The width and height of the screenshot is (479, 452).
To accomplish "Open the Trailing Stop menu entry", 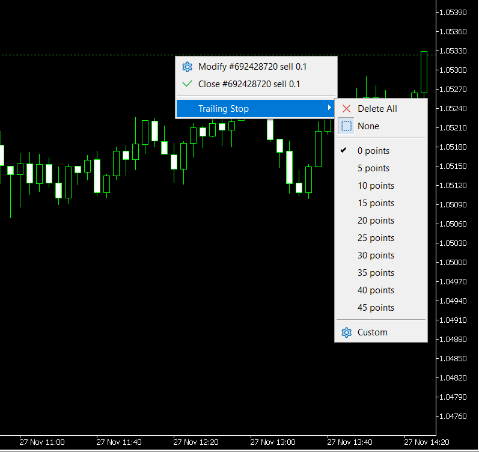I will (x=224, y=109).
